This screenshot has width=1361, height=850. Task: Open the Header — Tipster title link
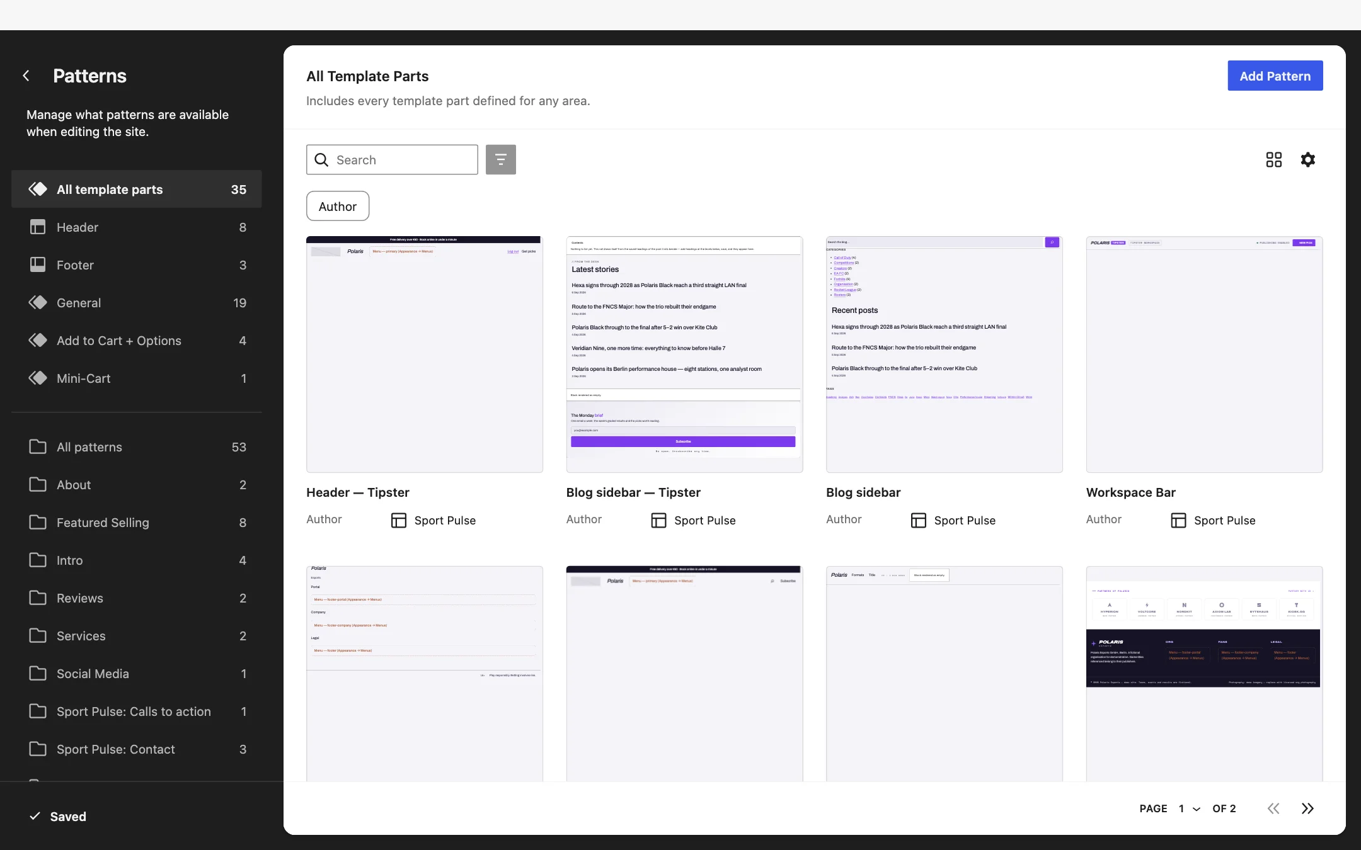(358, 492)
